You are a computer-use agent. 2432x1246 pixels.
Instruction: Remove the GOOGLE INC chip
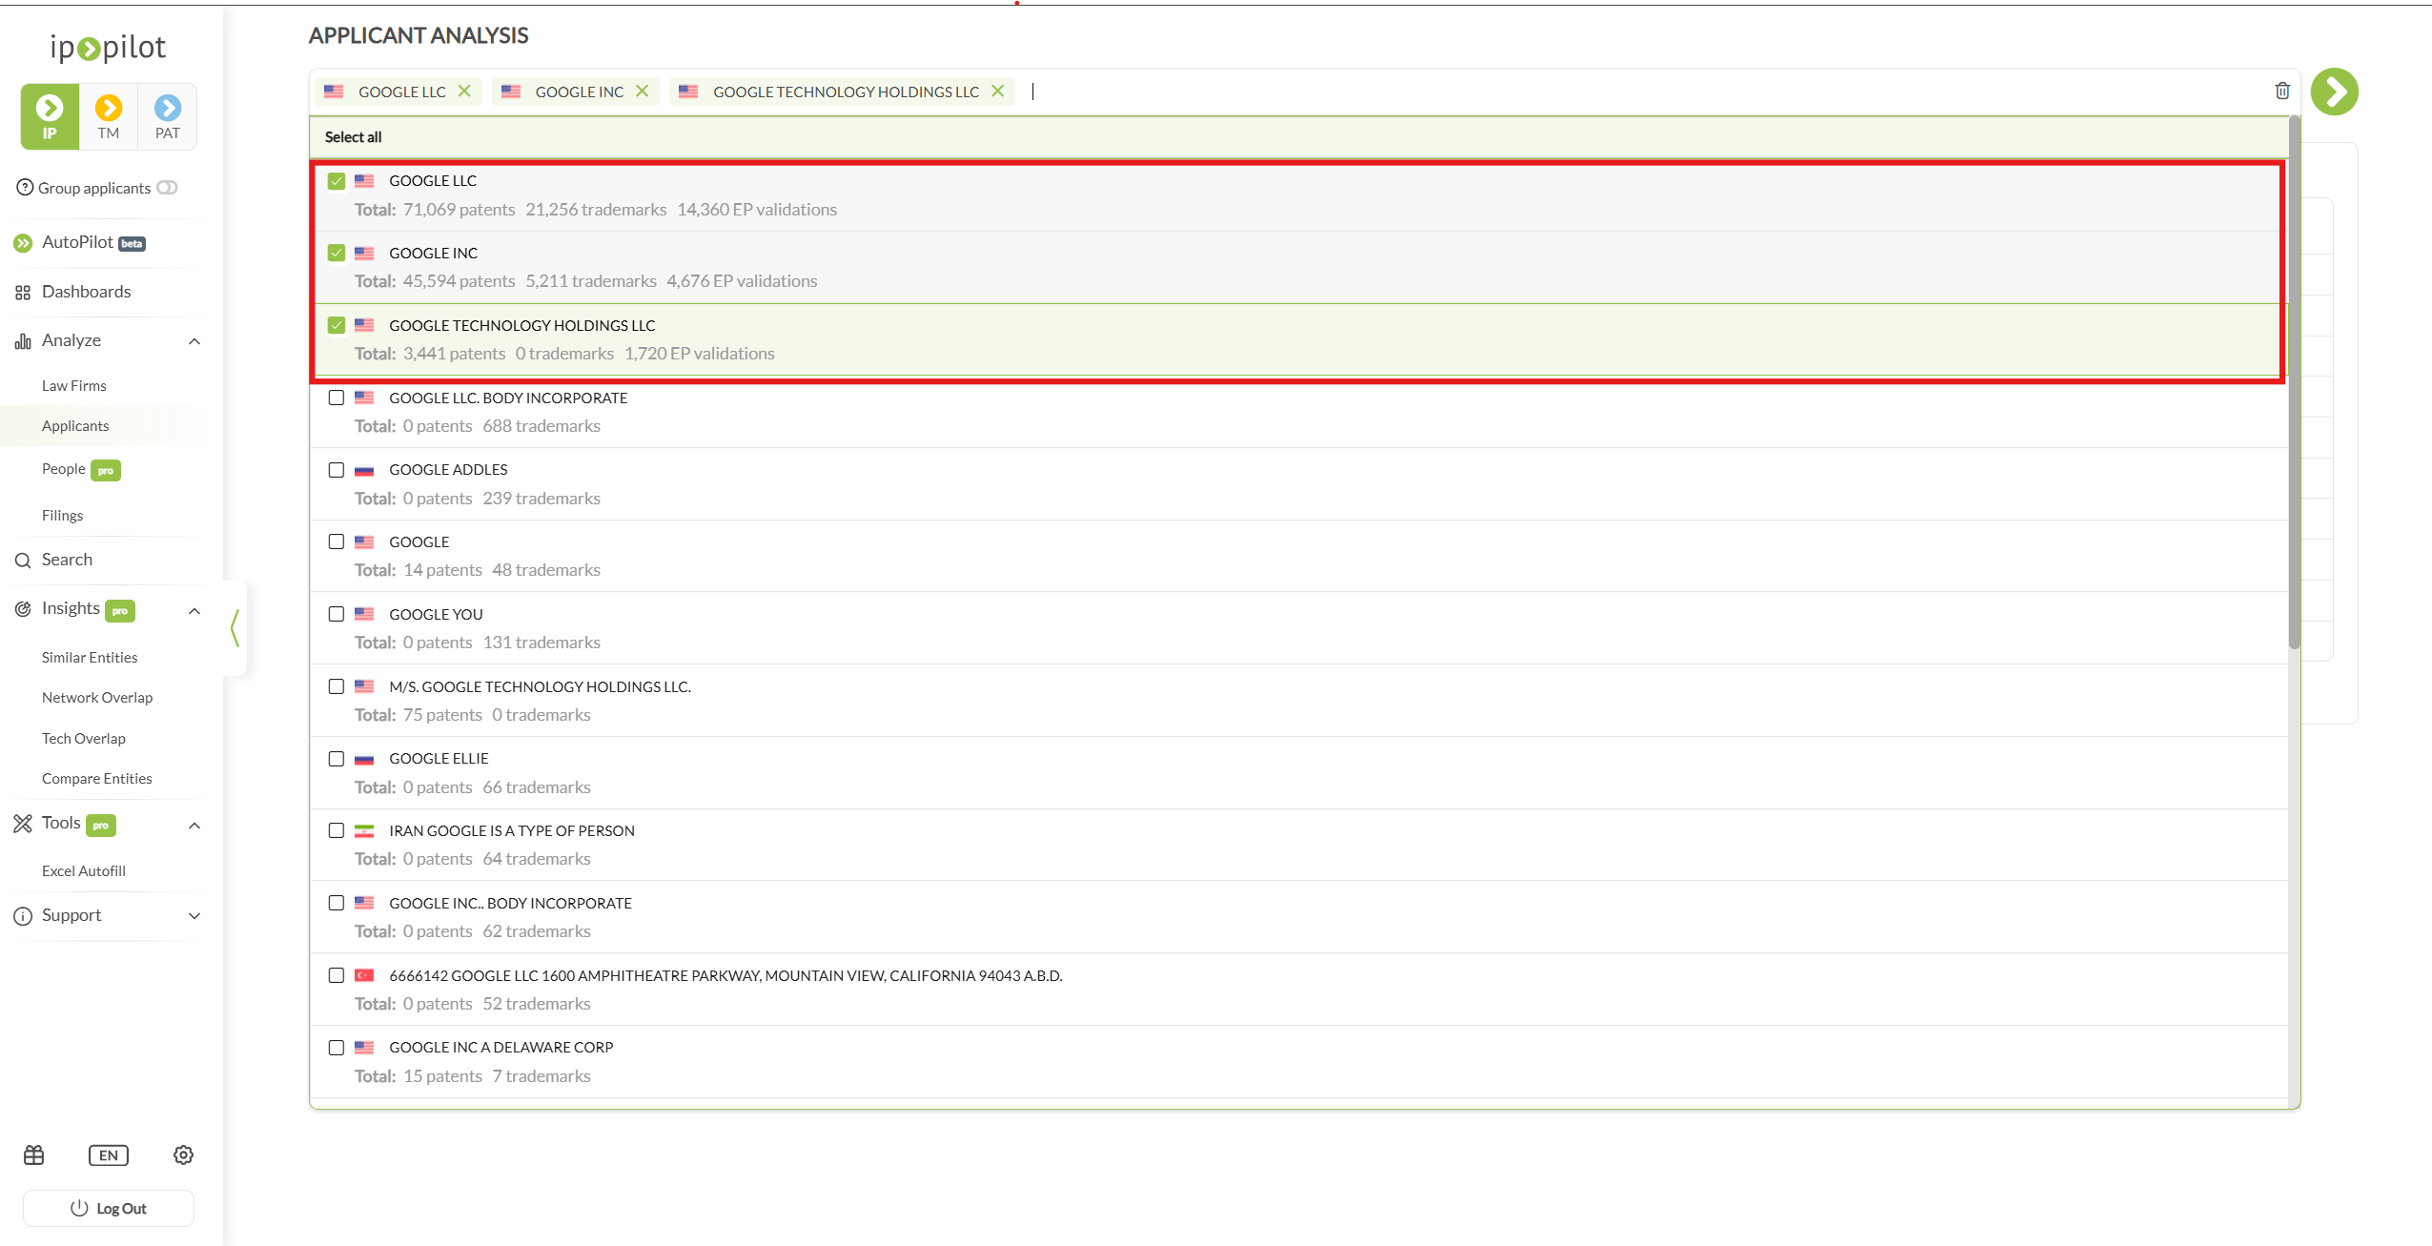(x=642, y=91)
